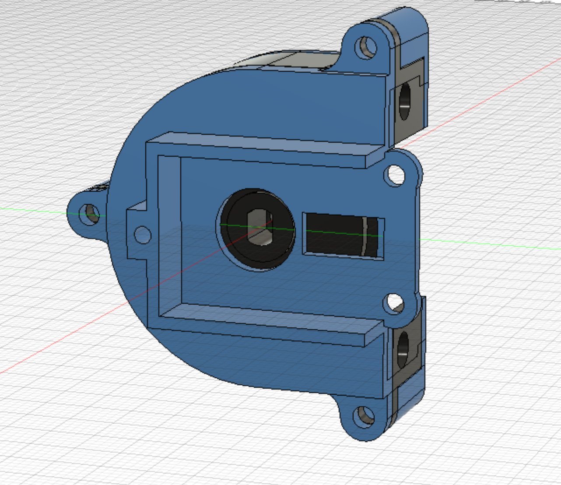The image size is (561, 485).
Task: Select the upper white through-hole on the right flange
Action: [x=394, y=175]
